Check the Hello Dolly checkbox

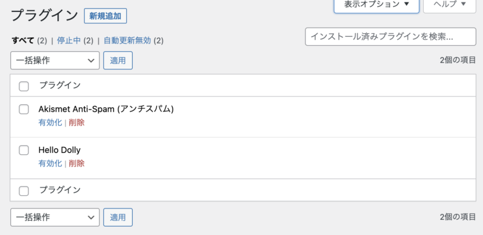point(24,150)
